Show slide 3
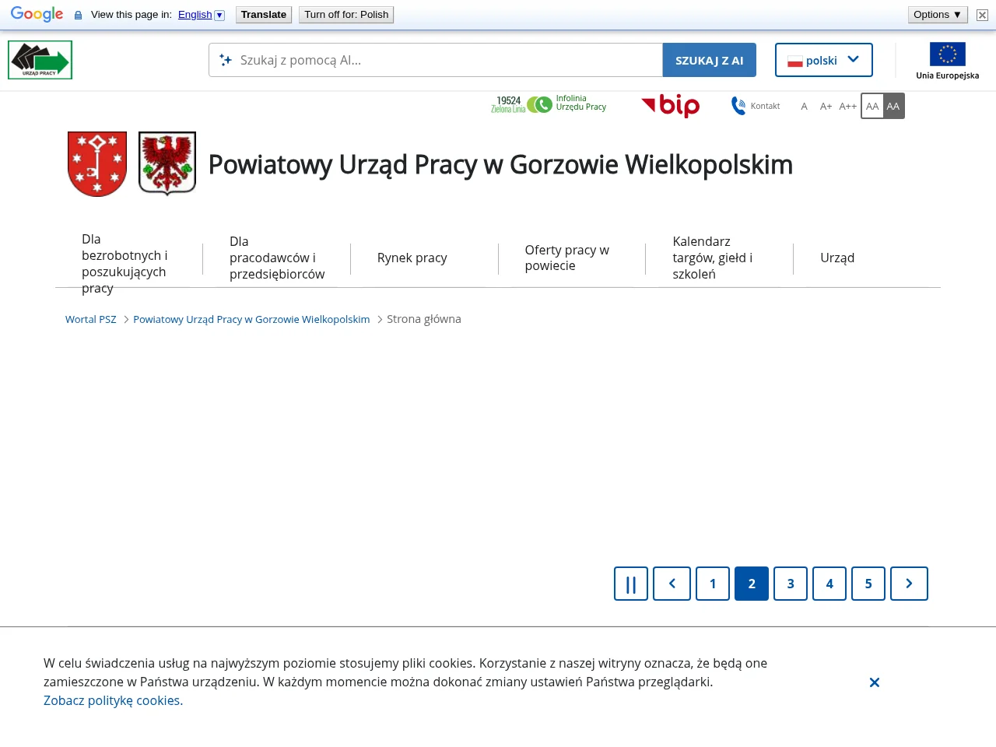 point(791,584)
